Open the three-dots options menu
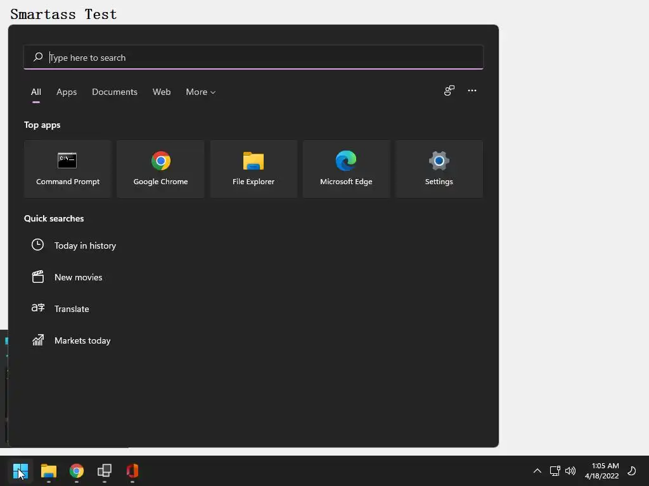The width and height of the screenshot is (649, 486). 472,90
